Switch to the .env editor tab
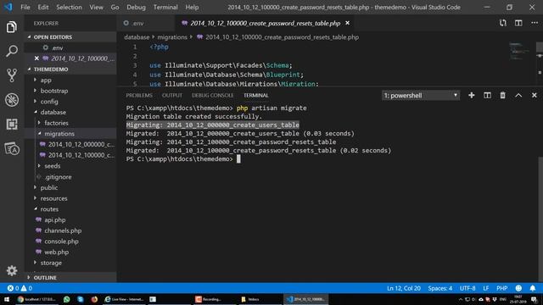Viewport: 543px width, 305px height. click(x=145, y=23)
